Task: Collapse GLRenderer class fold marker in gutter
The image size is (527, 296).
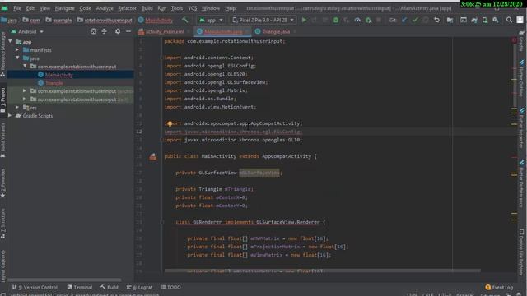Action: pyautogui.click(x=162, y=222)
